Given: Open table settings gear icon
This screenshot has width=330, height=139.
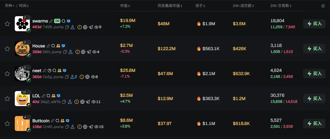Looking at the screenshot, I should [x=323, y=6].
